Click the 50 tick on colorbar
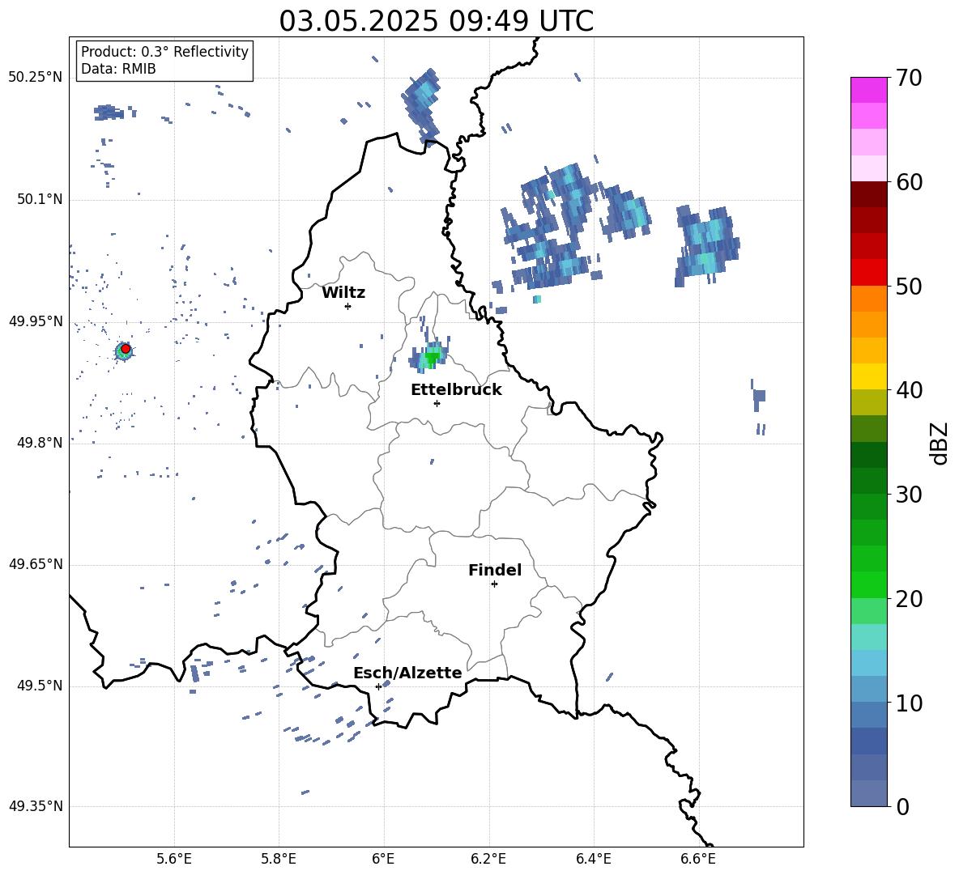Viewport: 959px width, 875px height. click(908, 287)
